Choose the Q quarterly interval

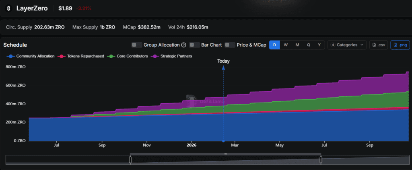point(309,45)
